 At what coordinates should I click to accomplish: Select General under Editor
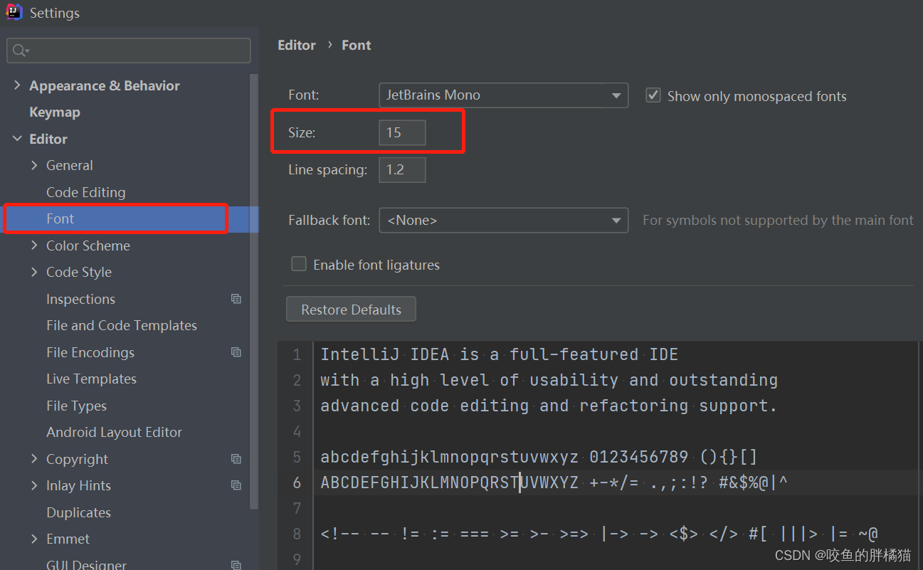[70, 165]
